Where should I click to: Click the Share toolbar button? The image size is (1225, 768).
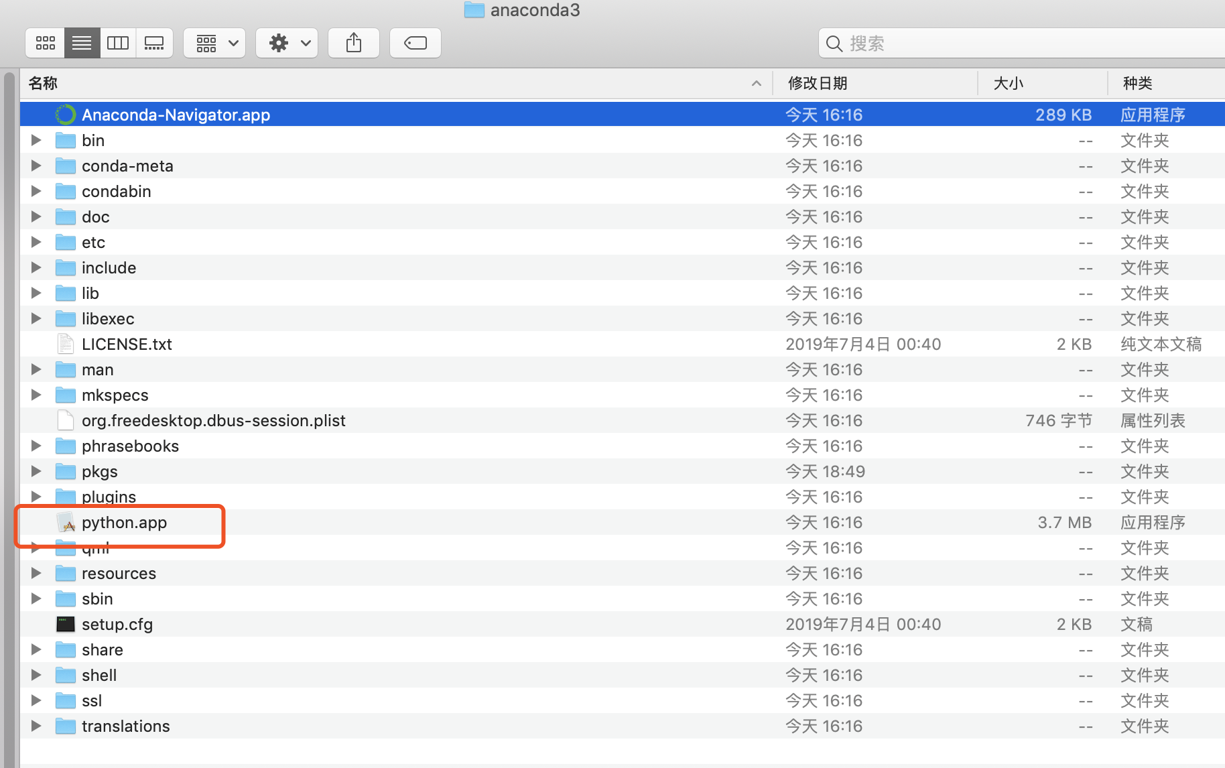click(354, 44)
